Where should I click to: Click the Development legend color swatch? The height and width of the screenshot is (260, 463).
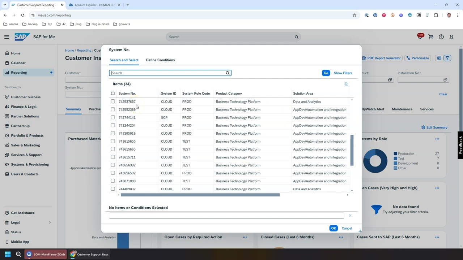tap(395, 163)
